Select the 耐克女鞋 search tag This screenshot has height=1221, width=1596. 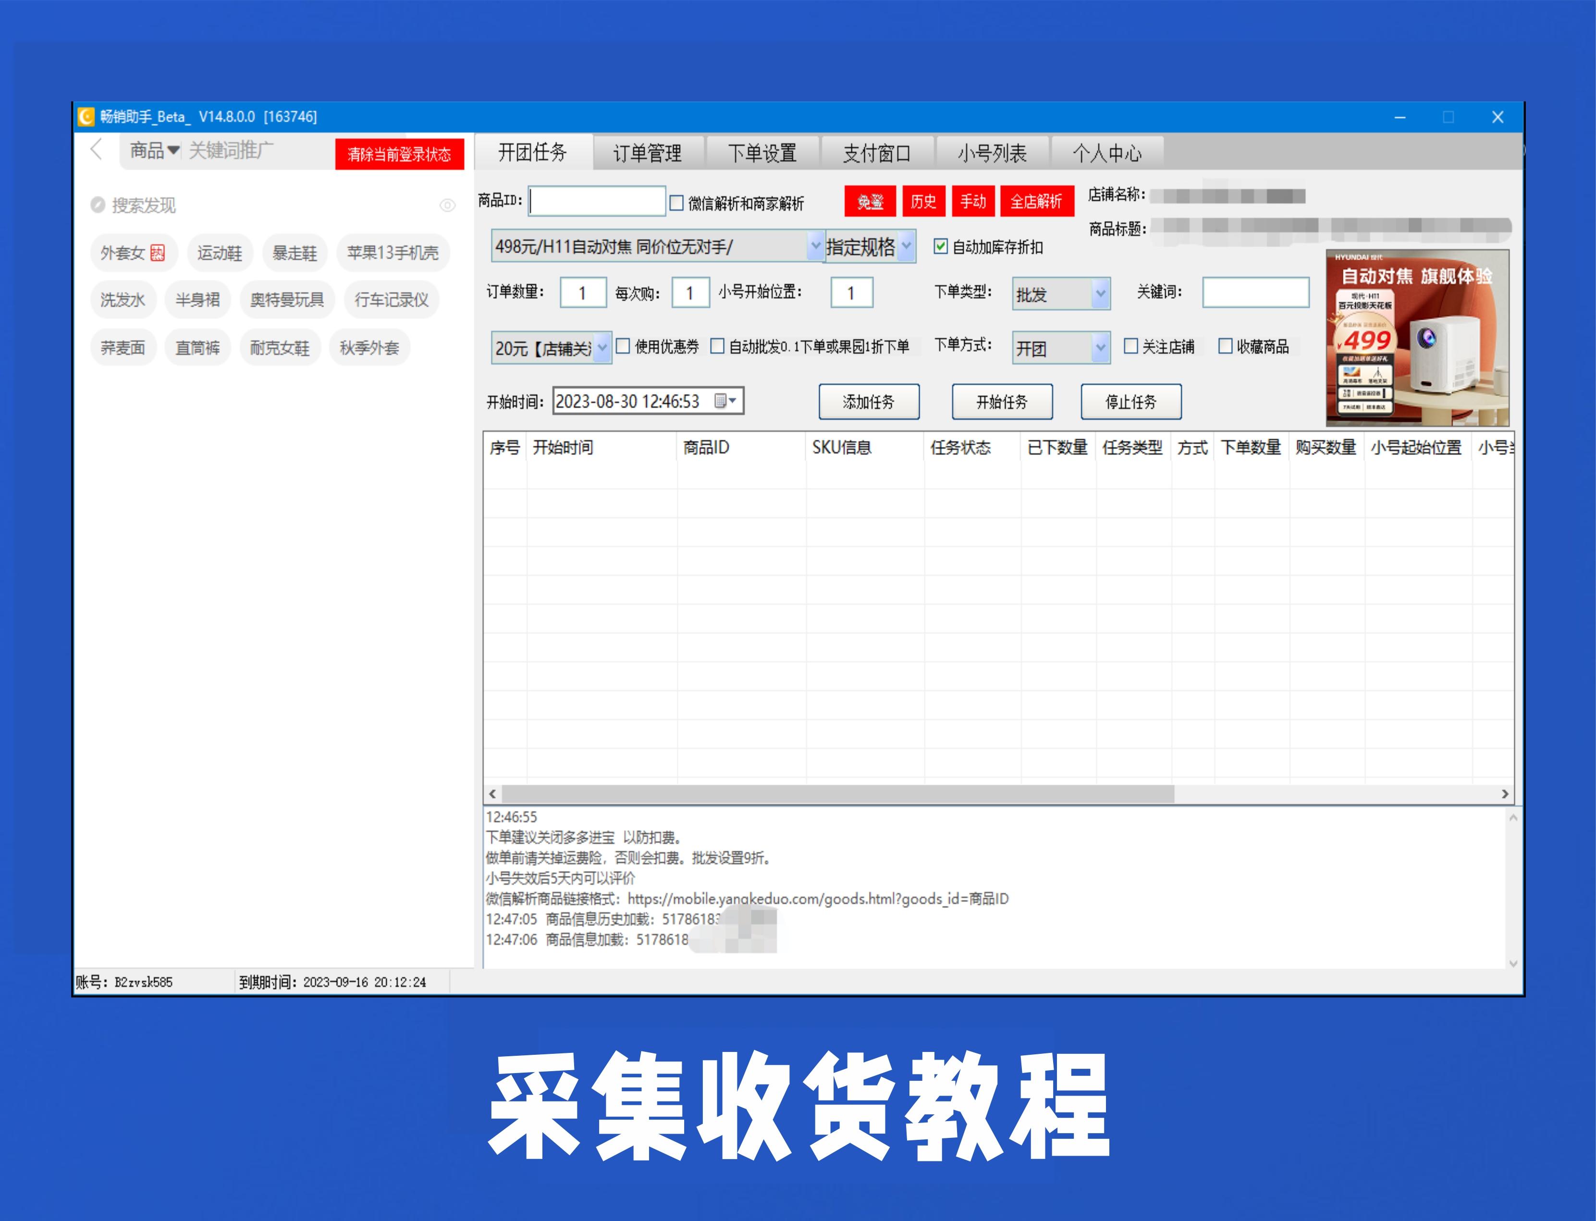tap(280, 347)
